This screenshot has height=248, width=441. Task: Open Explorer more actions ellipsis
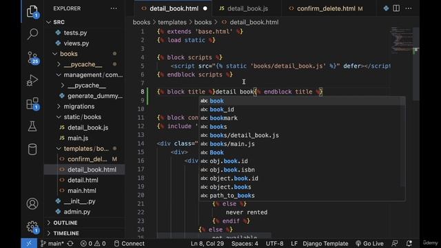114,8
